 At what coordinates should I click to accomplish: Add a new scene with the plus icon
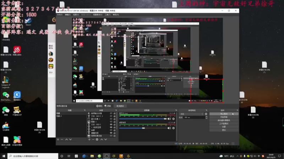point(58,139)
